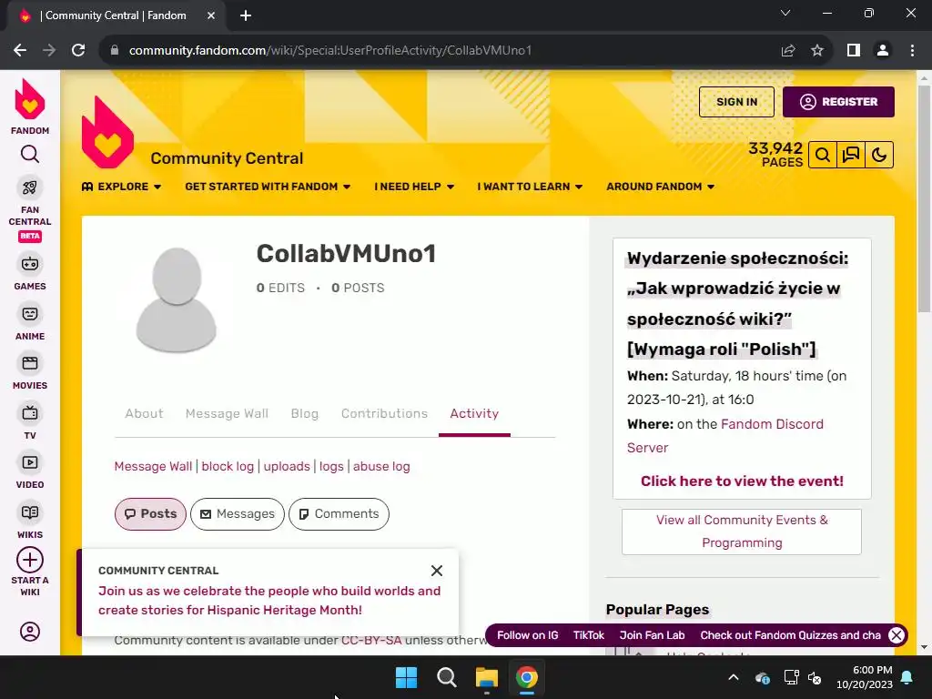This screenshot has height=699, width=932.
Task: View all Community Events & Programming
Action: click(741, 532)
